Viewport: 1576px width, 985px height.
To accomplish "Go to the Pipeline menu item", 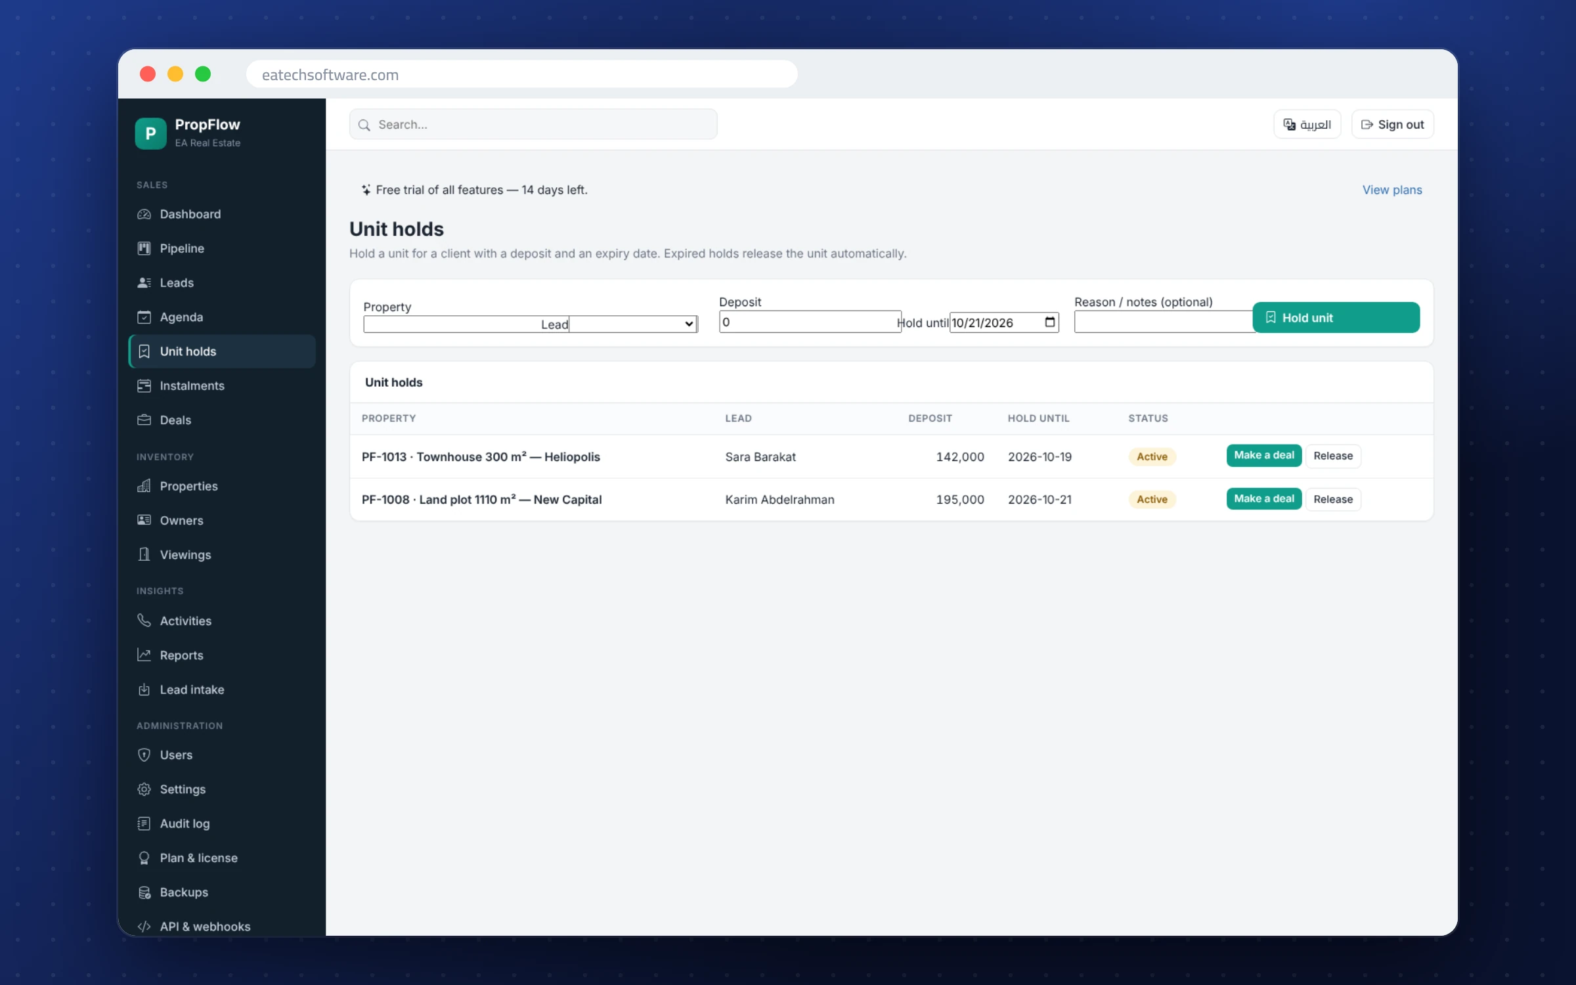I will [223, 248].
